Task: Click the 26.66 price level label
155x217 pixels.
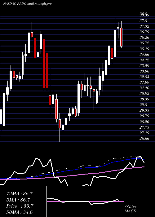Action: pyautogui.click(x=144, y=139)
